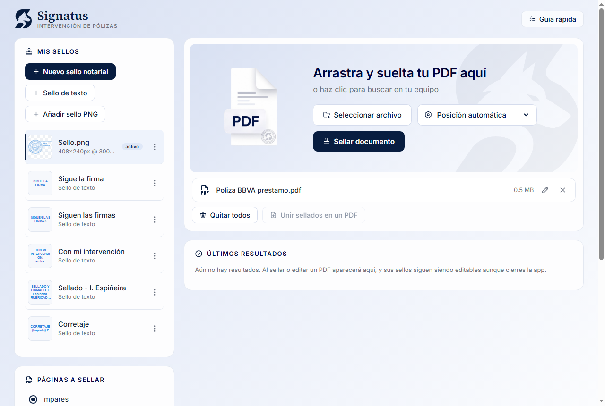Image resolution: width=605 pixels, height=406 pixels.
Task: Pick the Sellado - I. Espiñeira stamp
Action: pyautogui.click(x=94, y=292)
